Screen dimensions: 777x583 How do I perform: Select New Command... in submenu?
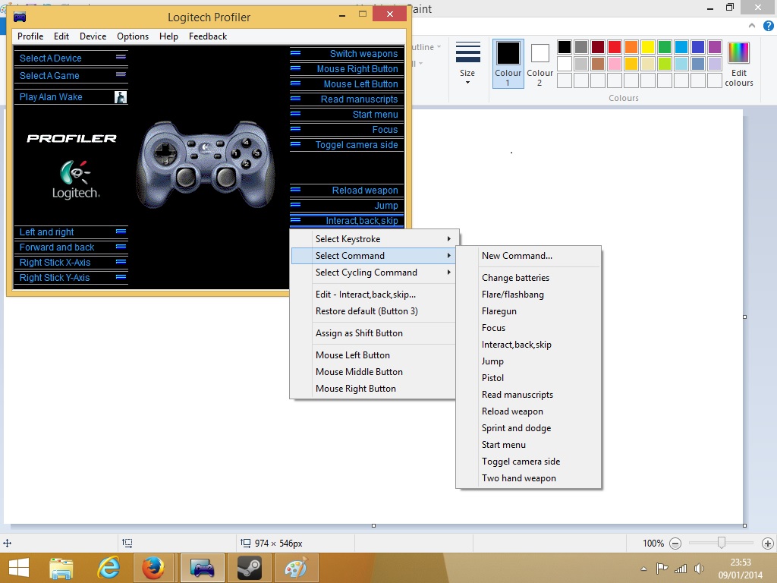tap(528, 256)
